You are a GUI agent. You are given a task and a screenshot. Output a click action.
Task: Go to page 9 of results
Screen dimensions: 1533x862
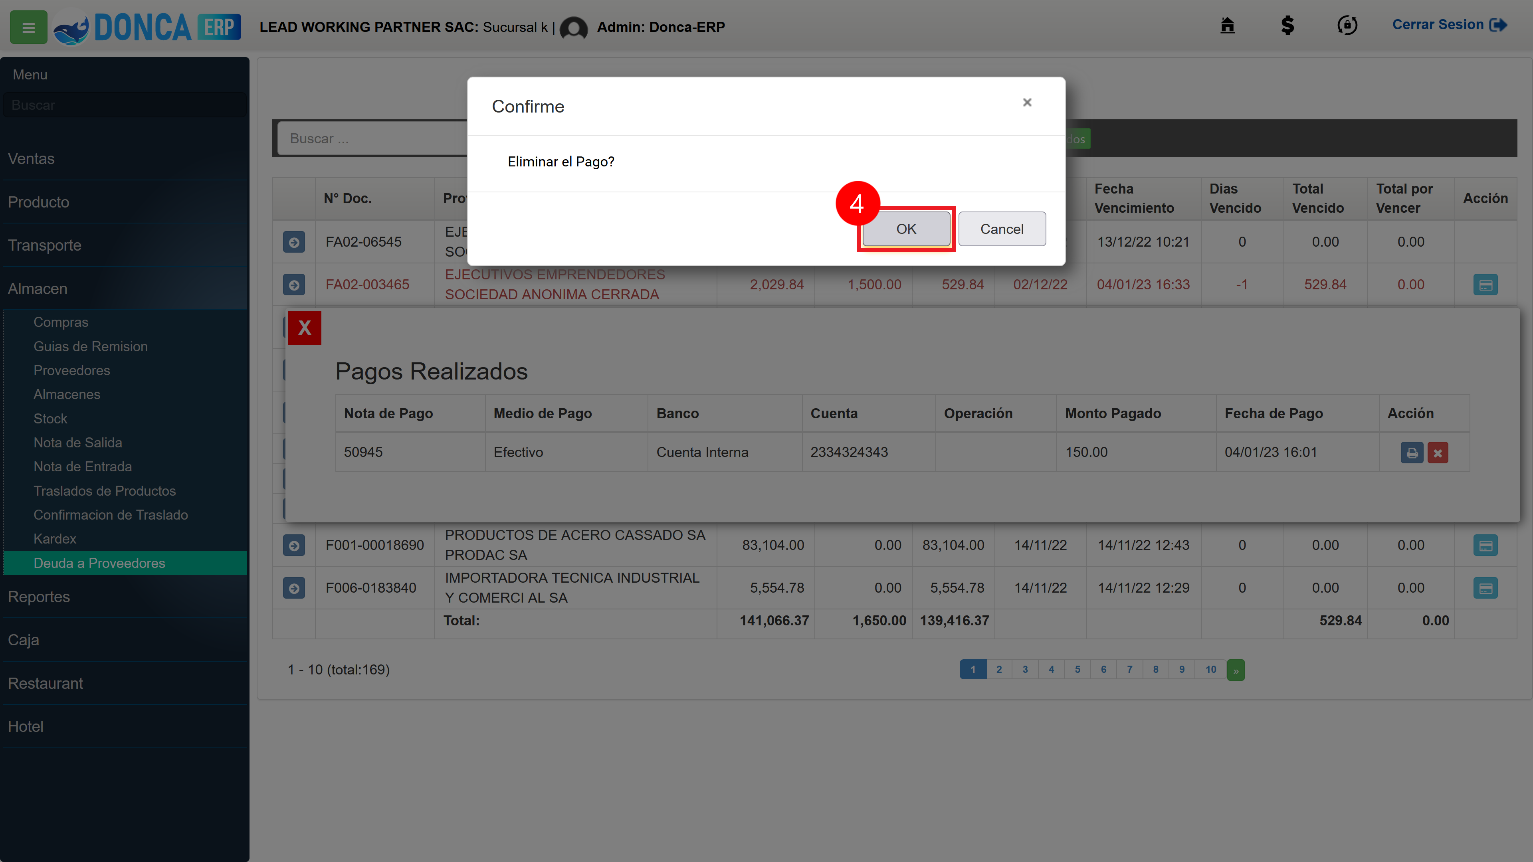(x=1182, y=669)
